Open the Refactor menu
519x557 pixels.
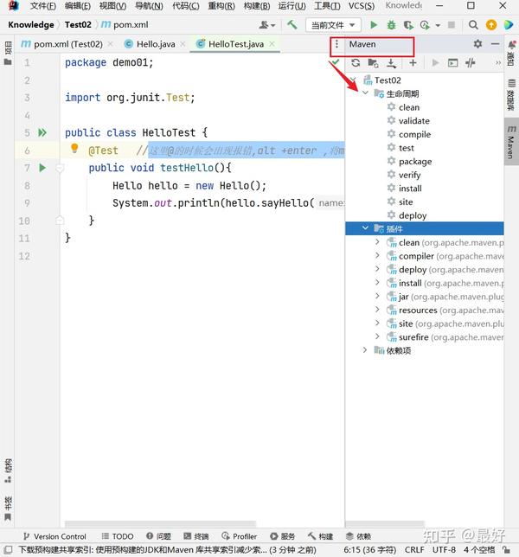(221, 6)
